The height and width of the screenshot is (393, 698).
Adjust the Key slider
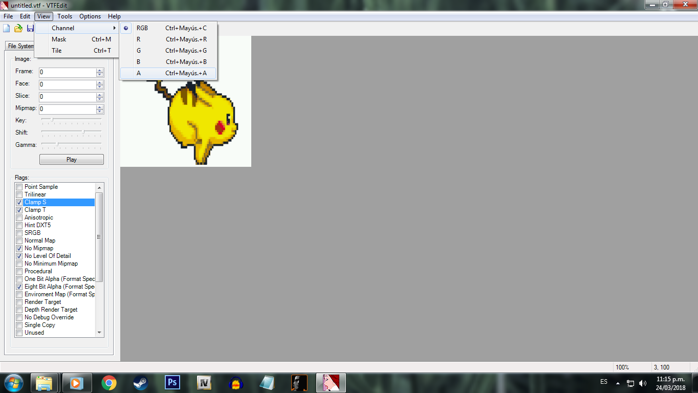coord(71,120)
